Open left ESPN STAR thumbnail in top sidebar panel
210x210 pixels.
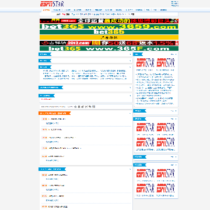click(x=145, y=62)
